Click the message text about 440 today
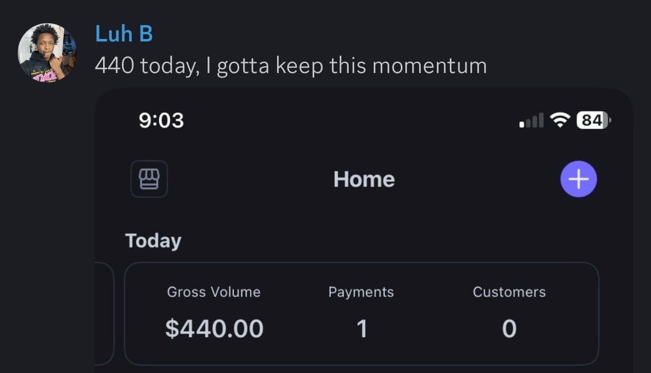651x373 pixels. (x=290, y=66)
